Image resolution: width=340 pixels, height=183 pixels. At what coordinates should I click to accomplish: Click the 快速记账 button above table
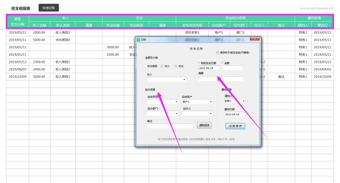click(x=49, y=8)
